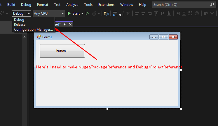Toggle the solution configurations dropdown arrow
The height and width of the screenshot is (126, 218).
pyautogui.click(x=29, y=13)
